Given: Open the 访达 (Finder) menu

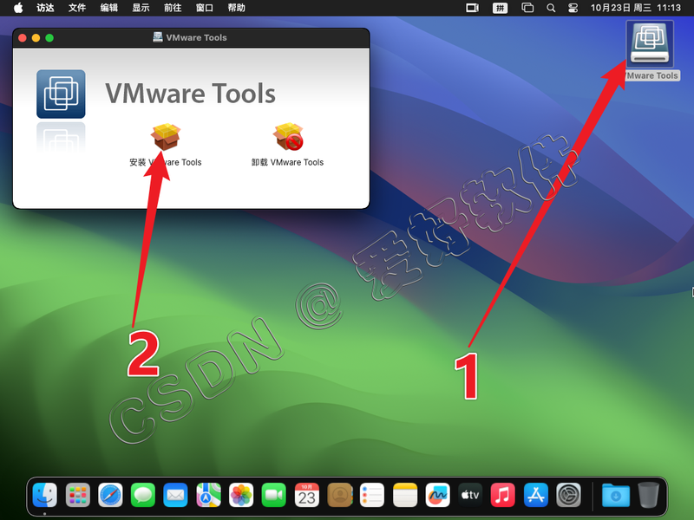Looking at the screenshot, I should point(45,8).
